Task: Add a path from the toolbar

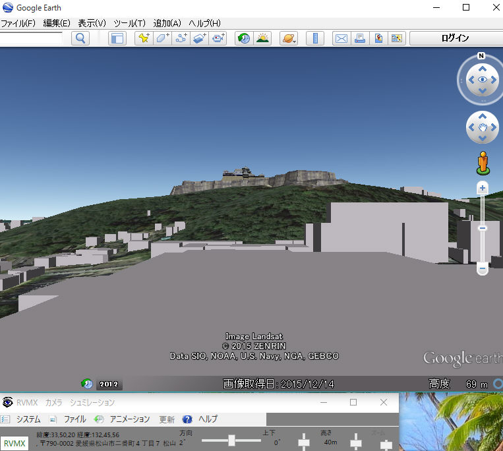Action: [x=181, y=38]
